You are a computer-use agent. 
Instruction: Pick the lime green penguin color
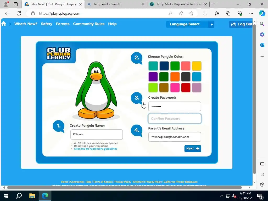pyautogui.click(x=153, y=87)
